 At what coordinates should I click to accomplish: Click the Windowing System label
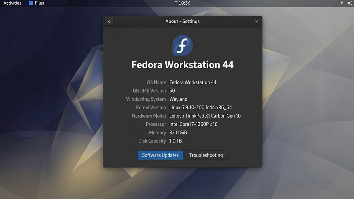point(146,99)
